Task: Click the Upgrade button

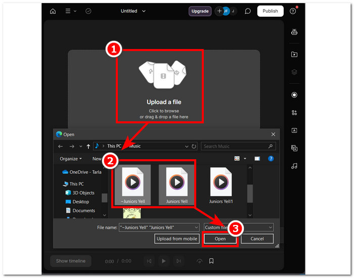Action: pyautogui.click(x=200, y=11)
